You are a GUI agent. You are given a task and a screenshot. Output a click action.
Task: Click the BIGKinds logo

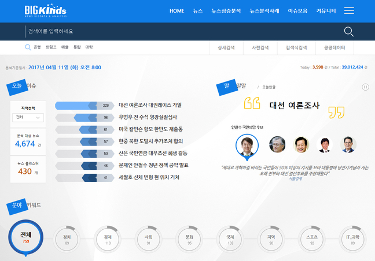[46, 10]
